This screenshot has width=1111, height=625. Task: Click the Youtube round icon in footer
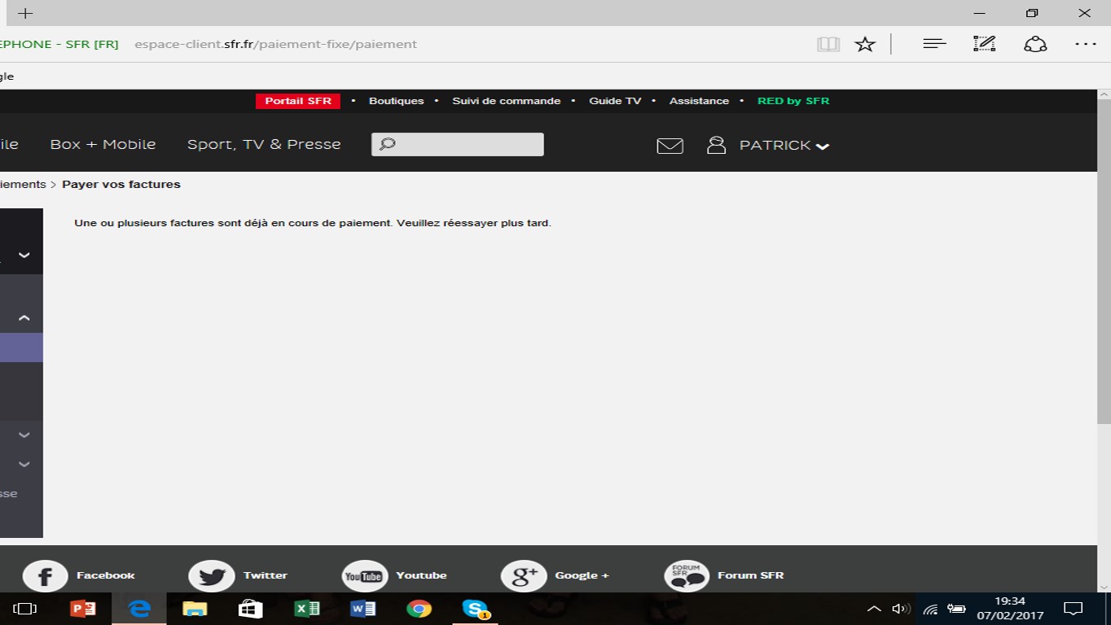[x=364, y=576]
